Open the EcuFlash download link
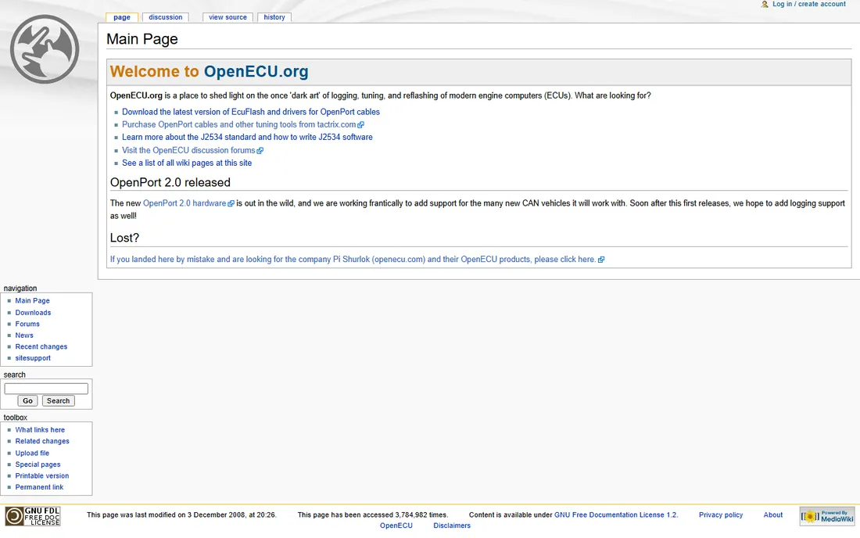 click(251, 112)
